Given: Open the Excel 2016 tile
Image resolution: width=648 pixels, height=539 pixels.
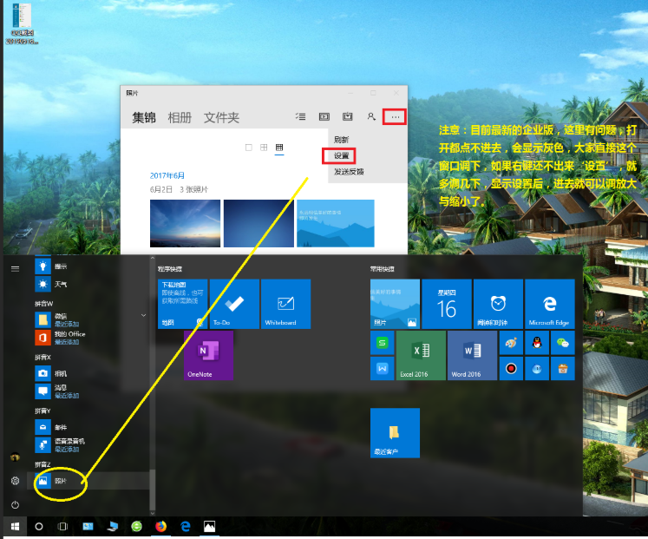Looking at the screenshot, I should [x=421, y=355].
